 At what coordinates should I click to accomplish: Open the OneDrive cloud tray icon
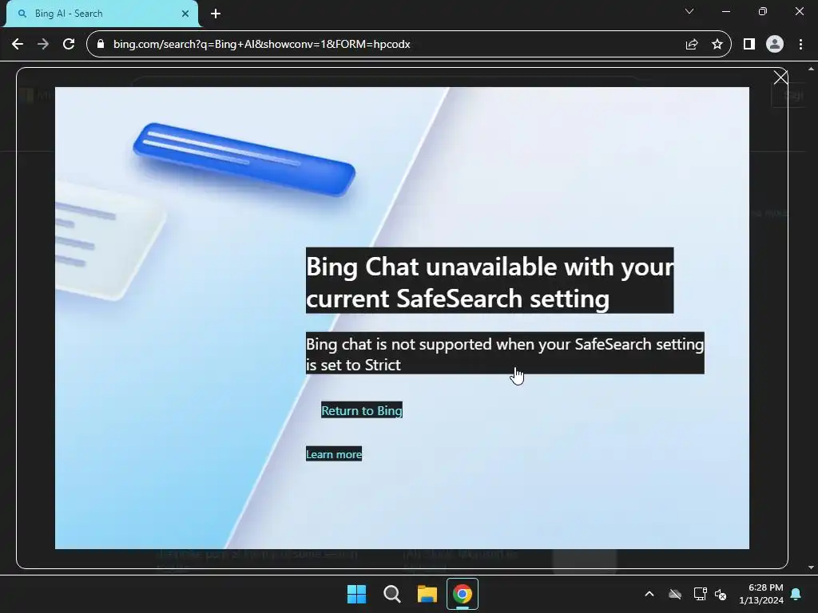pyautogui.click(x=675, y=594)
